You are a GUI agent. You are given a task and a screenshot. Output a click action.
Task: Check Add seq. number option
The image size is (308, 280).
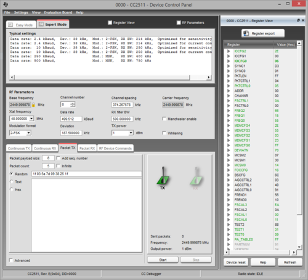59,158
